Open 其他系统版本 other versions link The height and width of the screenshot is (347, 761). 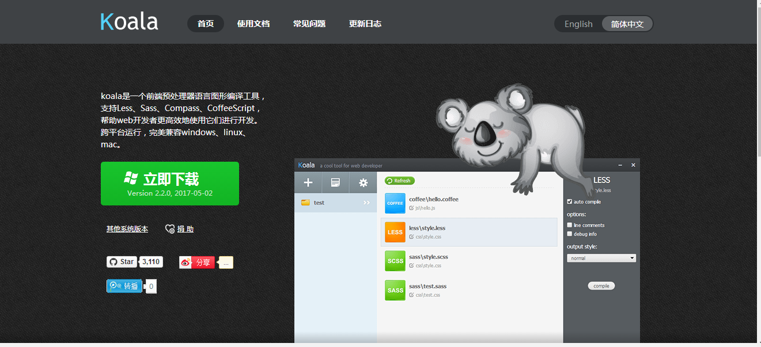tap(127, 229)
